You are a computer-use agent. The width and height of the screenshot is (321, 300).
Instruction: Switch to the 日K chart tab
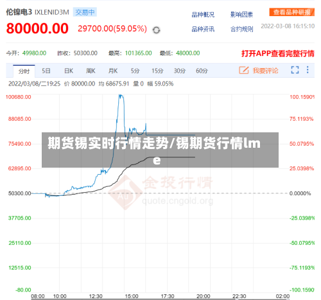click(69, 71)
